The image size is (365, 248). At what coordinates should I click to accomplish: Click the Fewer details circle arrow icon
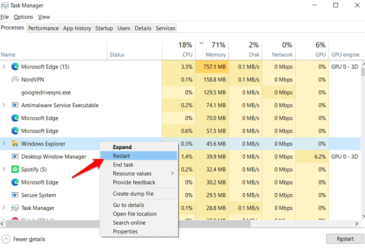click(x=6, y=239)
